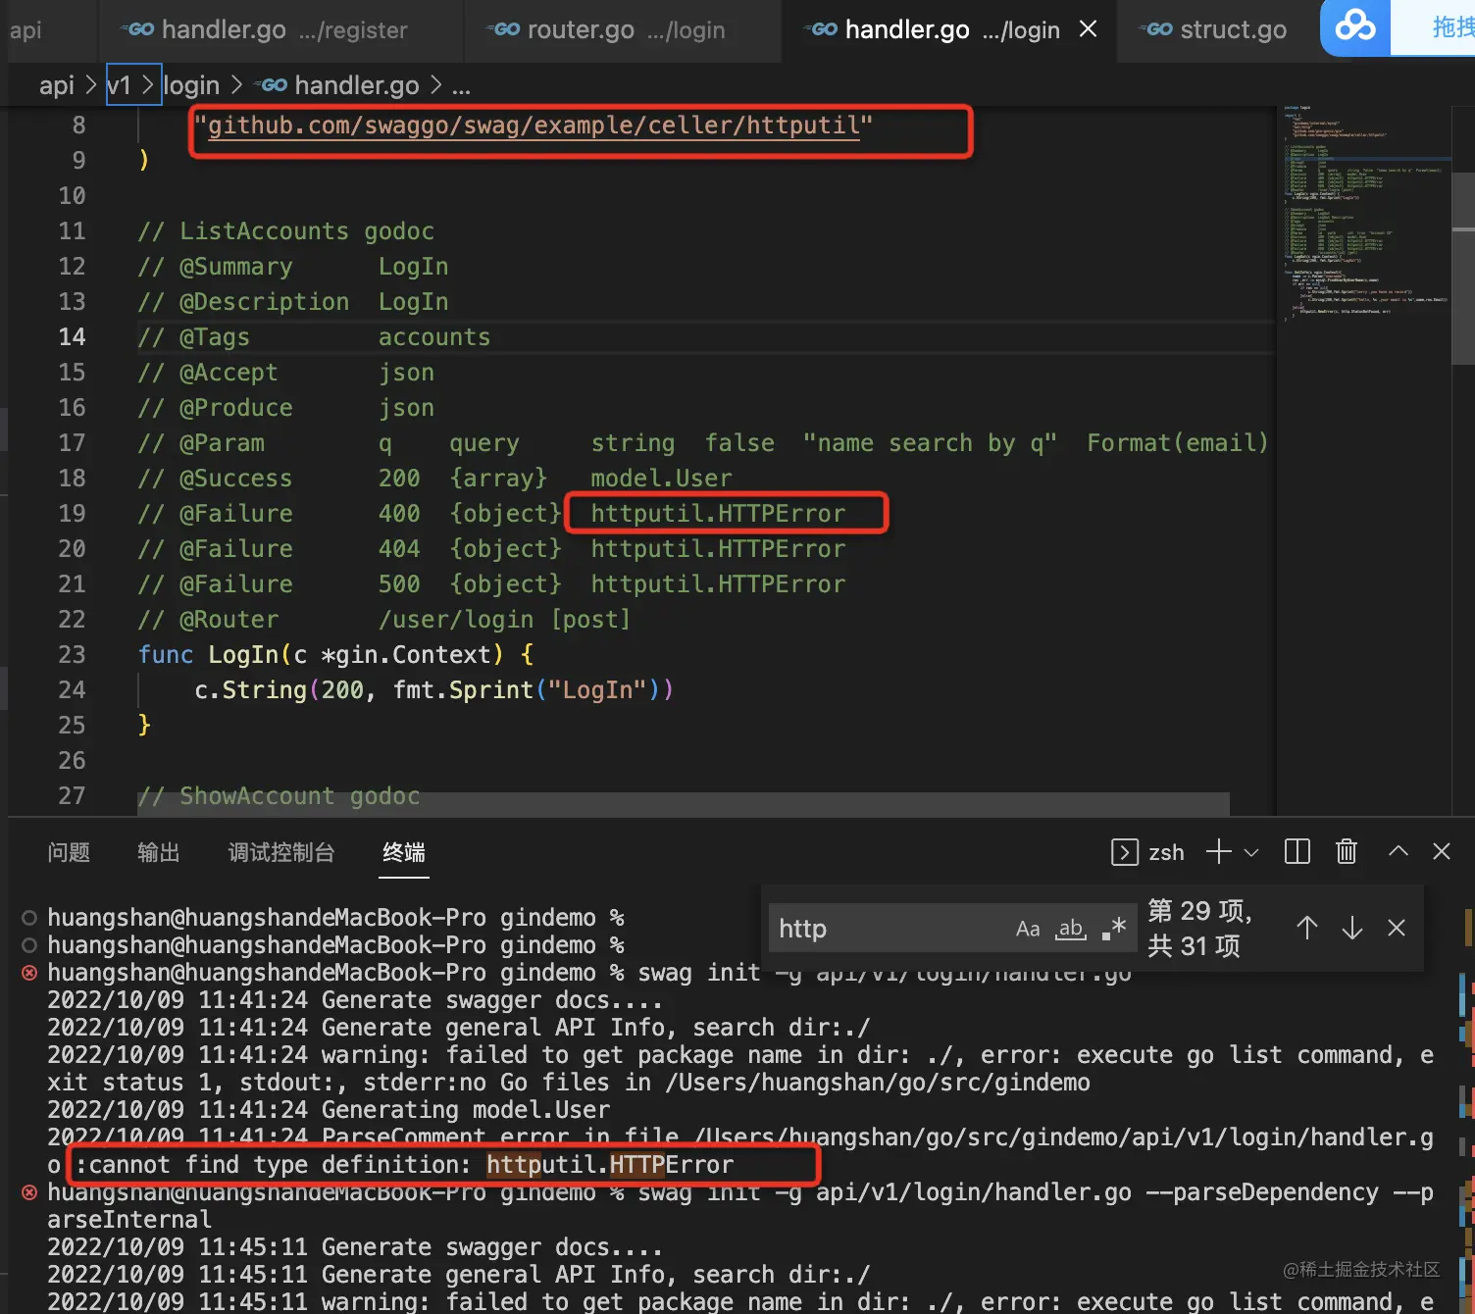This screenshot has width=1475, height=1314.
Task: Click the ShowAccount godoc comment
Action: [x=279, y=796]
